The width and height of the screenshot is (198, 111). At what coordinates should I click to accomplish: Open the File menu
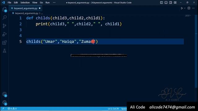pyautogui.click(x=9, y=2)
